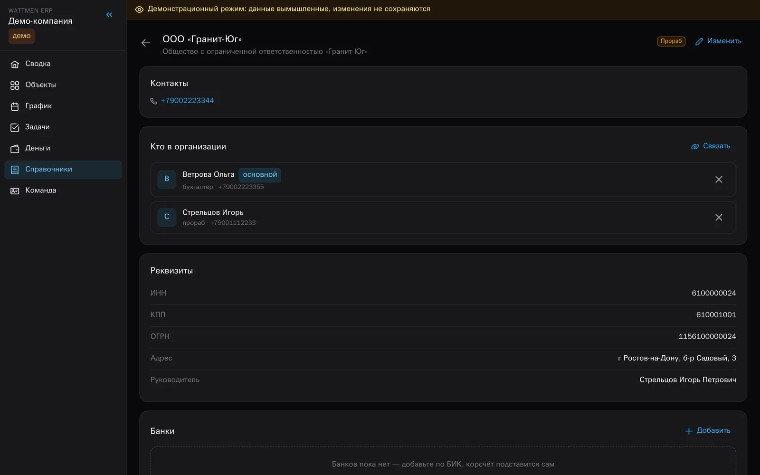Click the Объекты grid icon

(x=15, y=85)
